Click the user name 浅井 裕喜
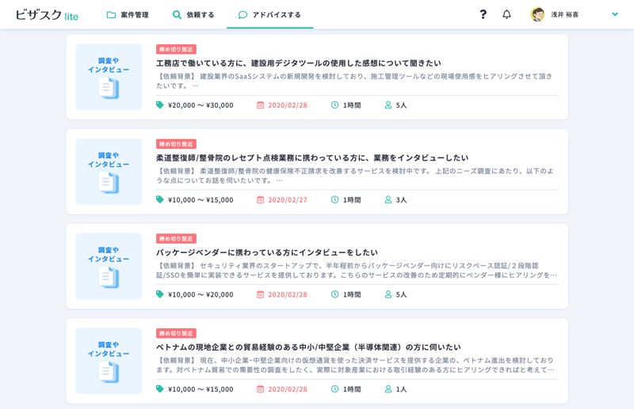This screenshot has height=409, width=634. (564, 14)
